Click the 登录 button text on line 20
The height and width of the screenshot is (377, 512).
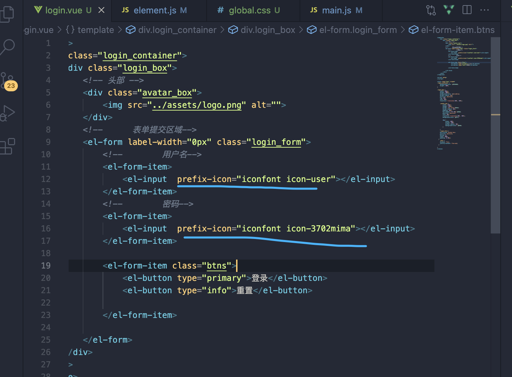click(x=259, y=278)
